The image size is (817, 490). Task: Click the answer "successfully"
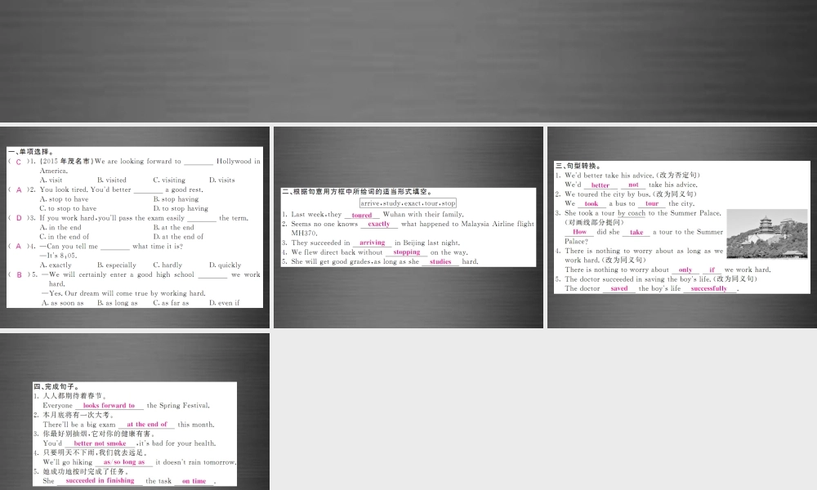(x=709, y=288)
